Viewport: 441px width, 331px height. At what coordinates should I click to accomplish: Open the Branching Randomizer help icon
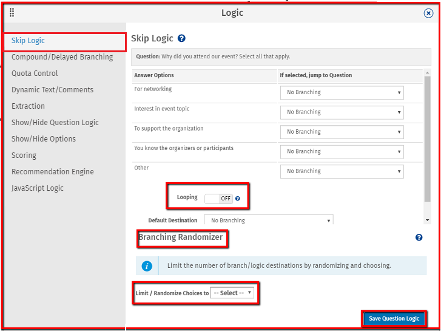point(419,237)
